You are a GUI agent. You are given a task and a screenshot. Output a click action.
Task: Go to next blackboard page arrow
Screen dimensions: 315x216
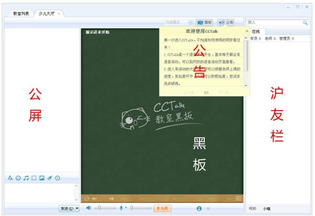click(112, 199)
